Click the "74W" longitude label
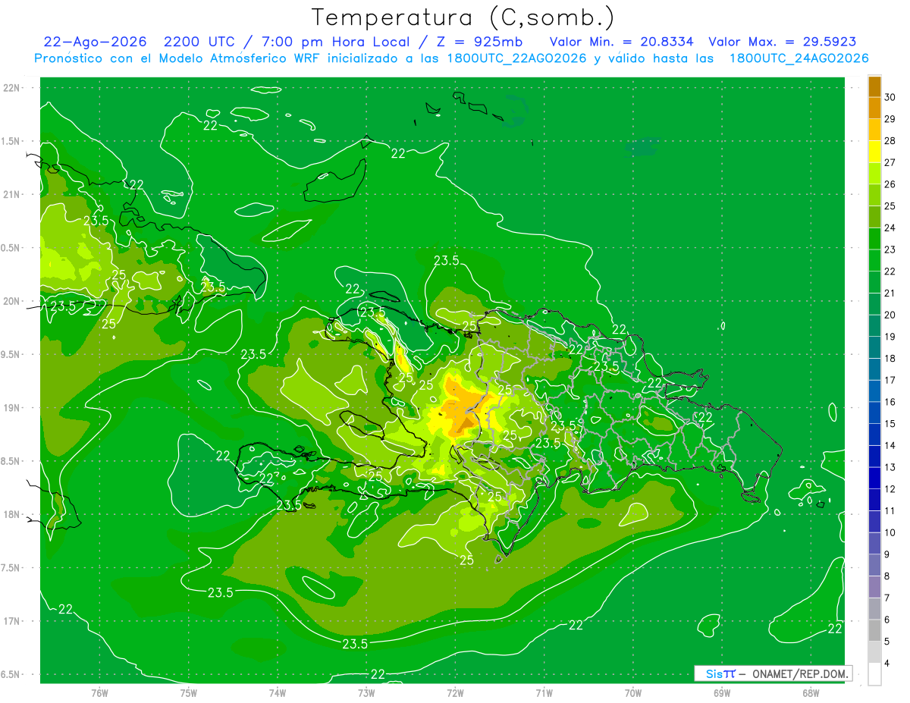 (278, 693)
